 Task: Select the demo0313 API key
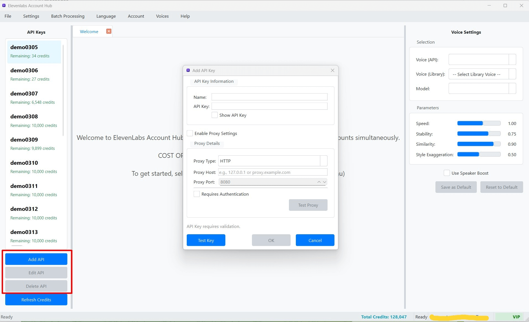pos(34,236)
